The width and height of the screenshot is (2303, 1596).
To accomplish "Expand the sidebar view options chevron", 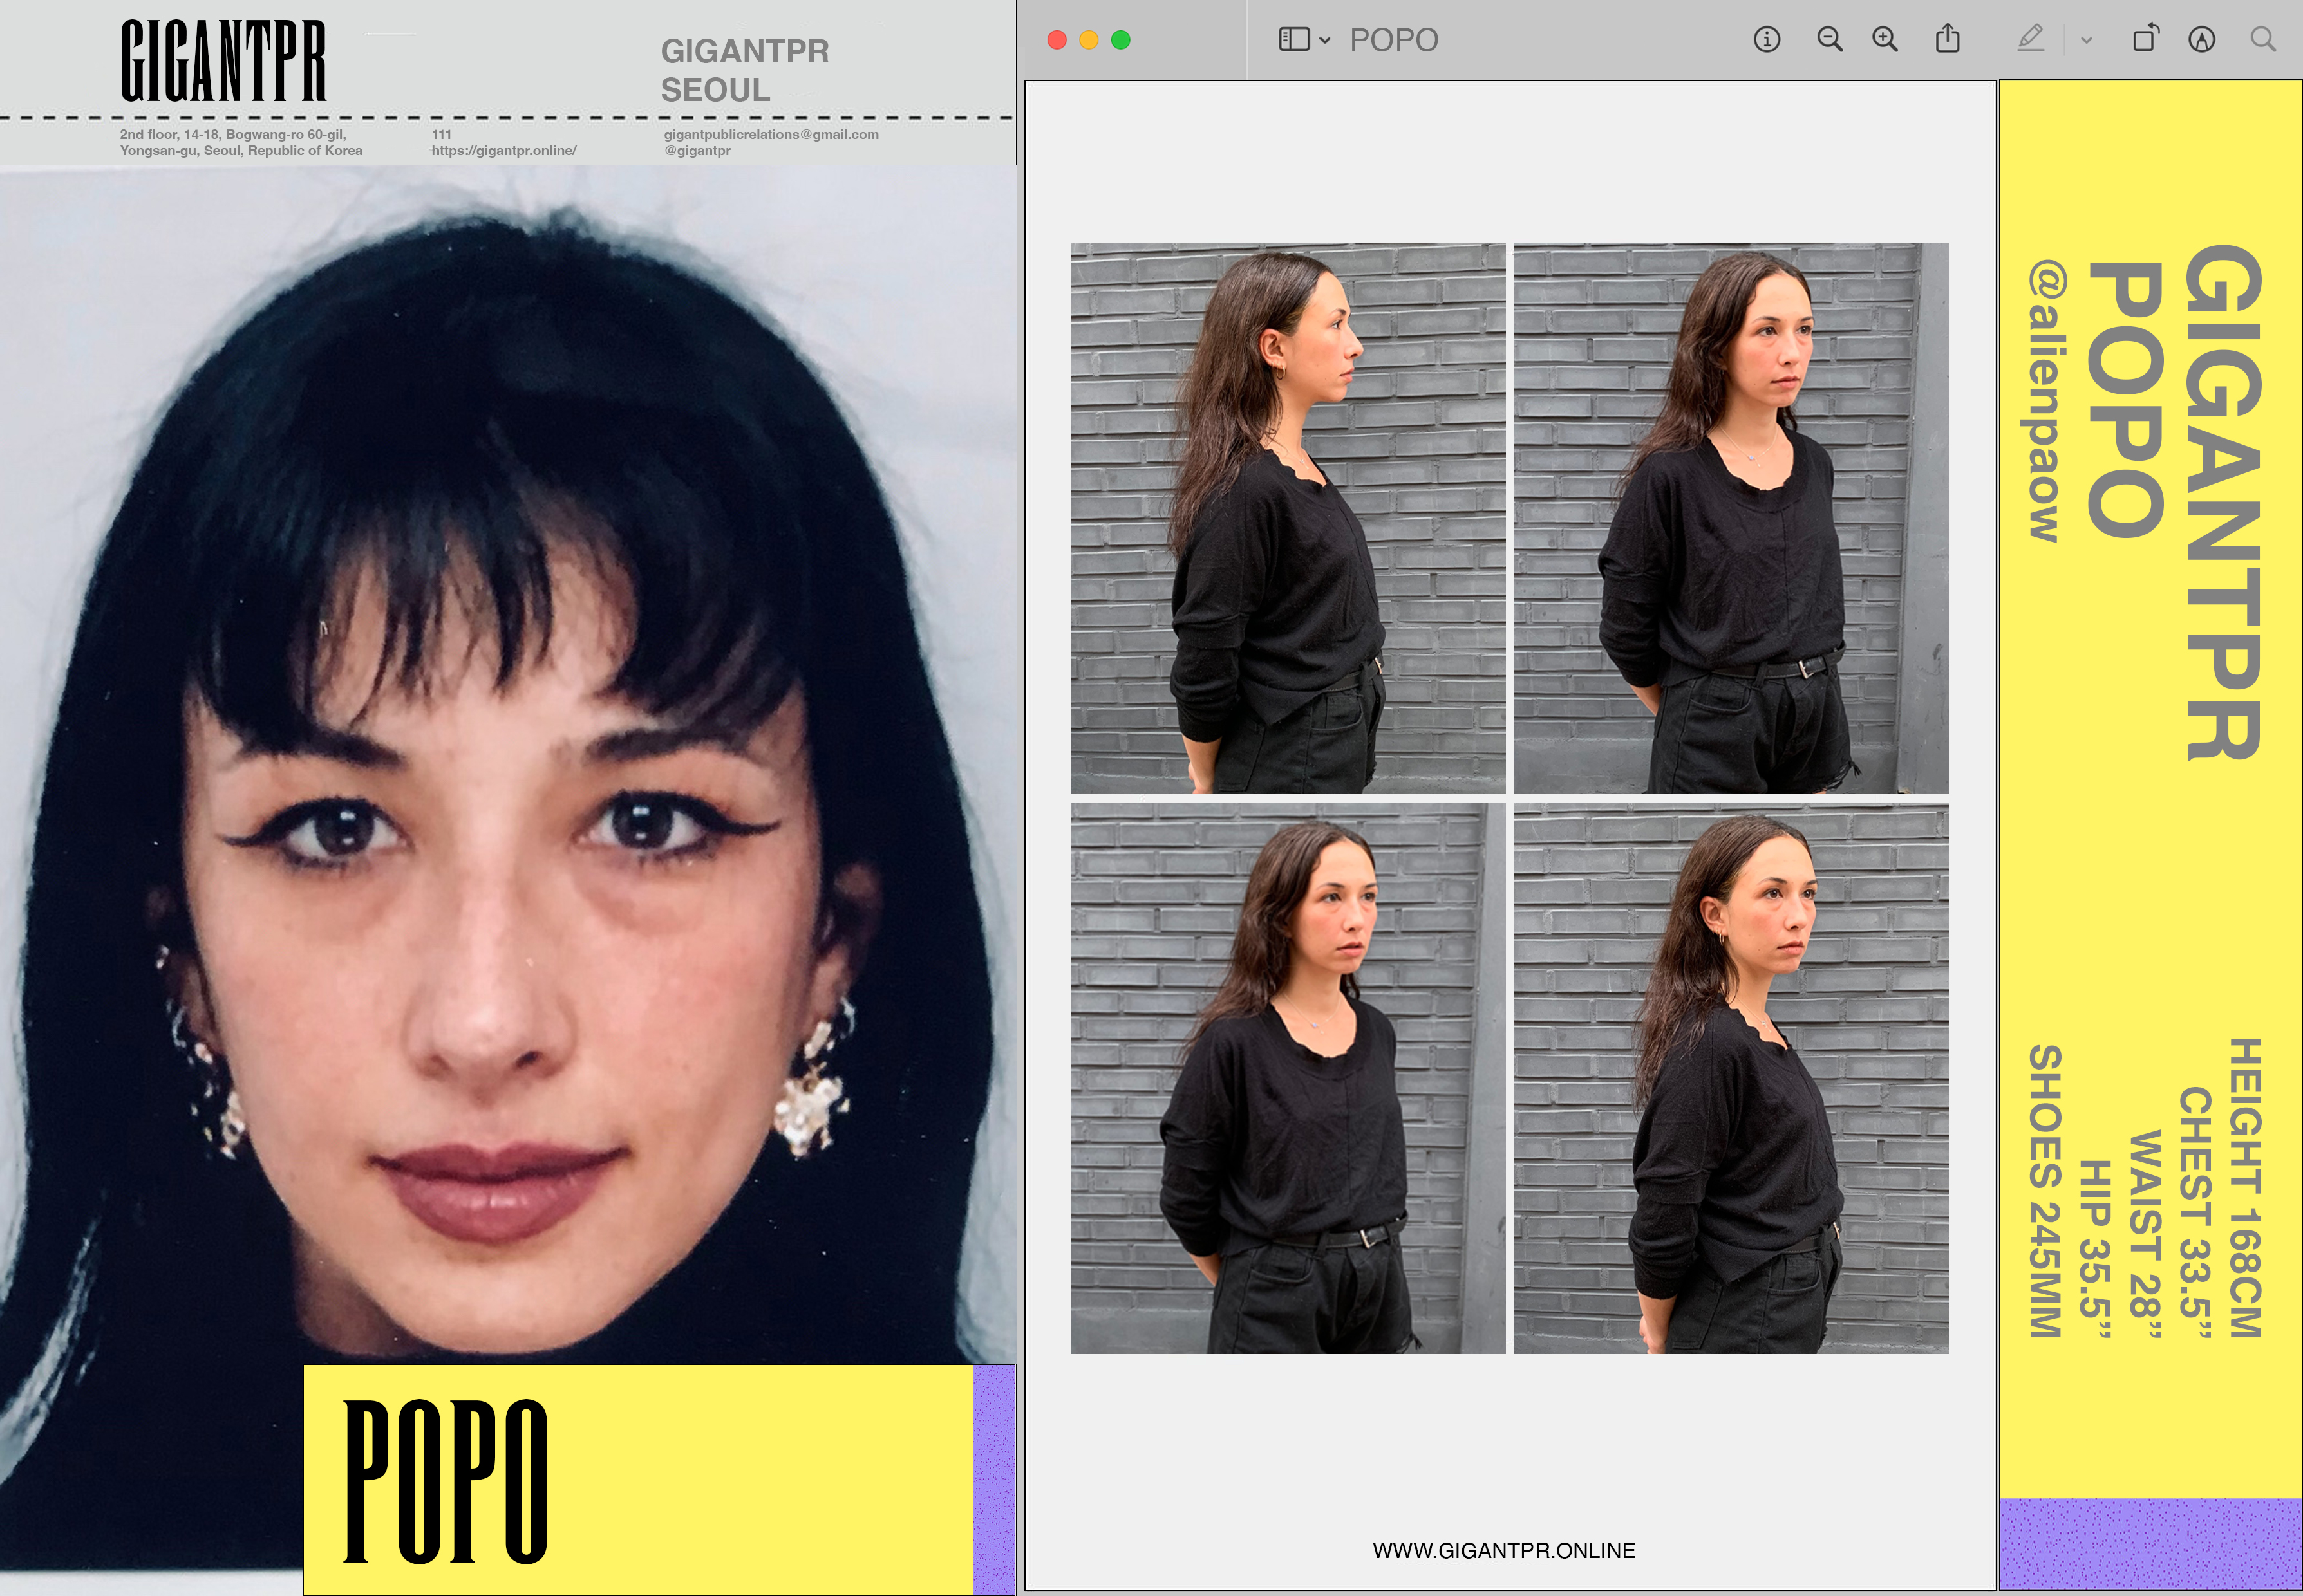I will coord(1324,41).
